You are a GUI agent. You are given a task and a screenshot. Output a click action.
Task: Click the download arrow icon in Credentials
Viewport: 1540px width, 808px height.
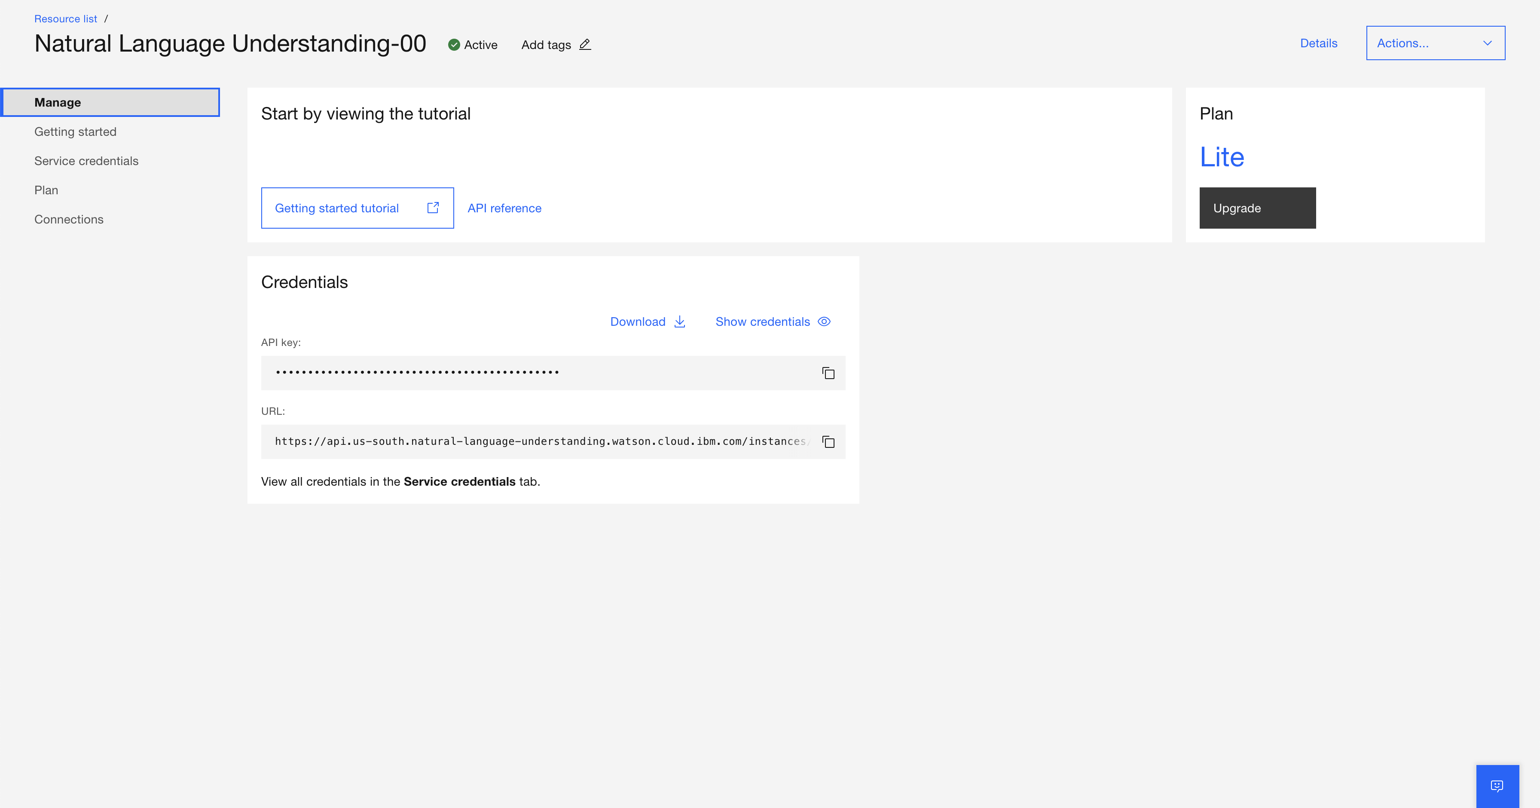click(x=680, y=322)
